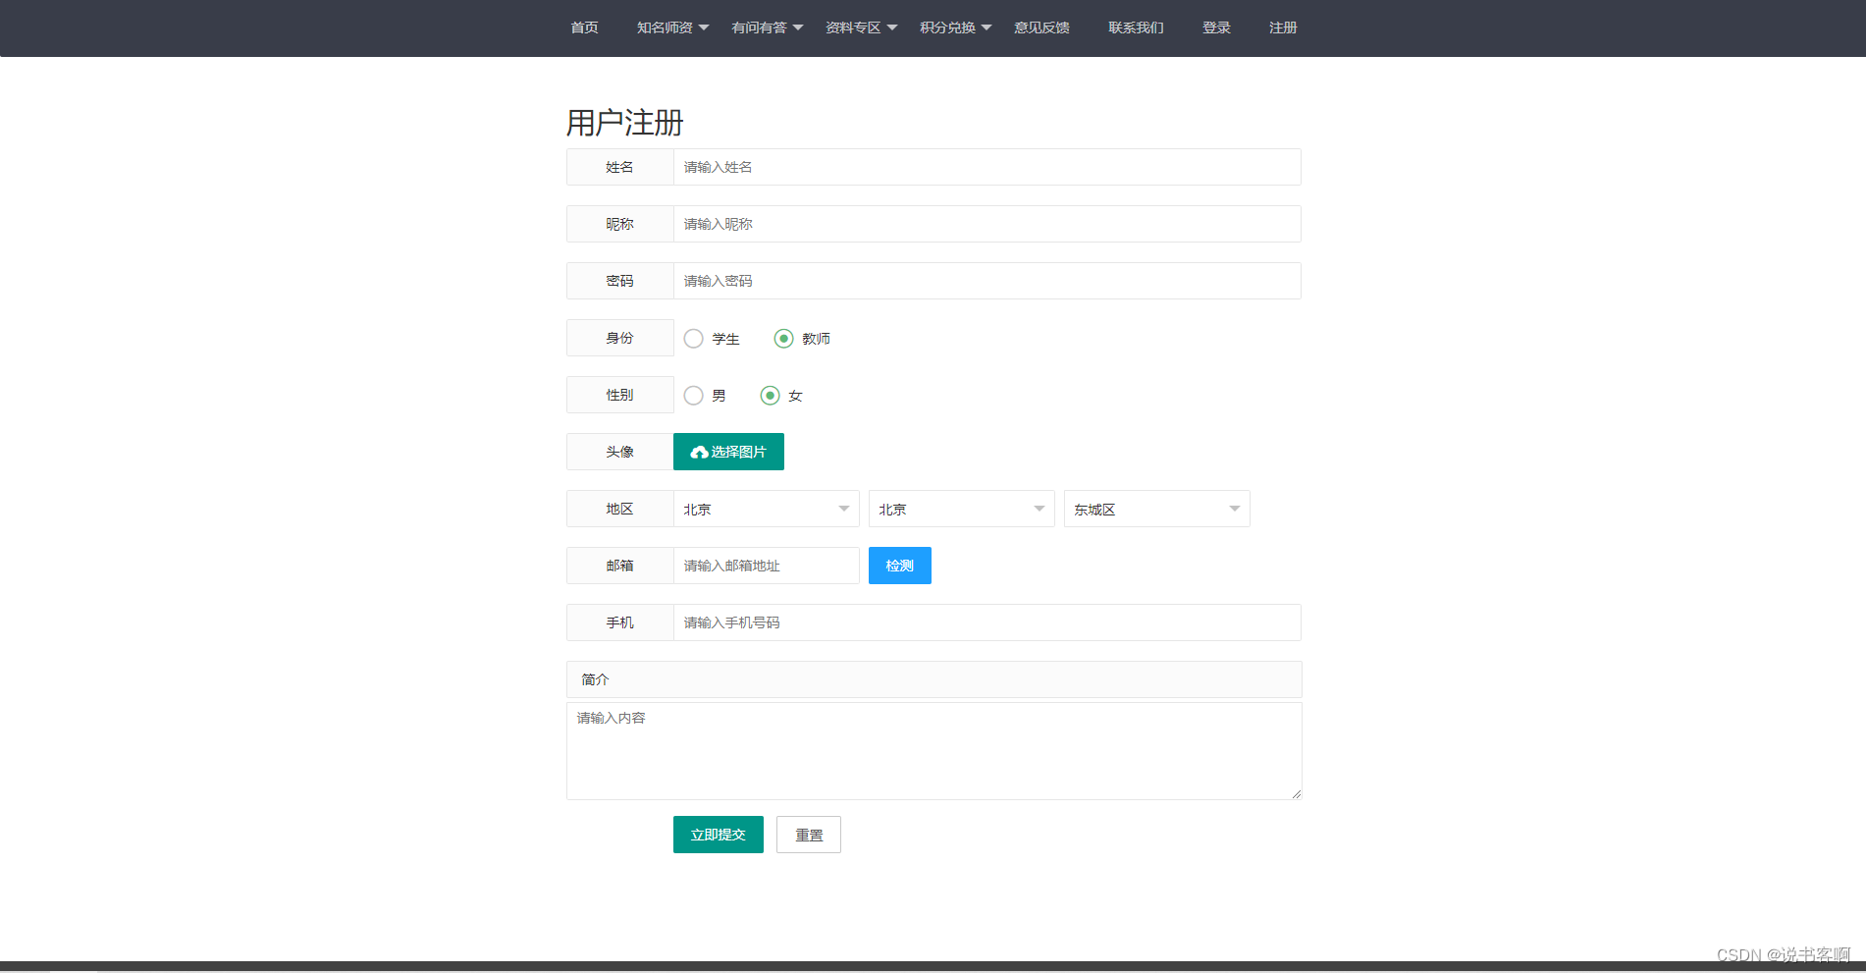
Task: Click the 手机 field label
Action: (620, 622)
